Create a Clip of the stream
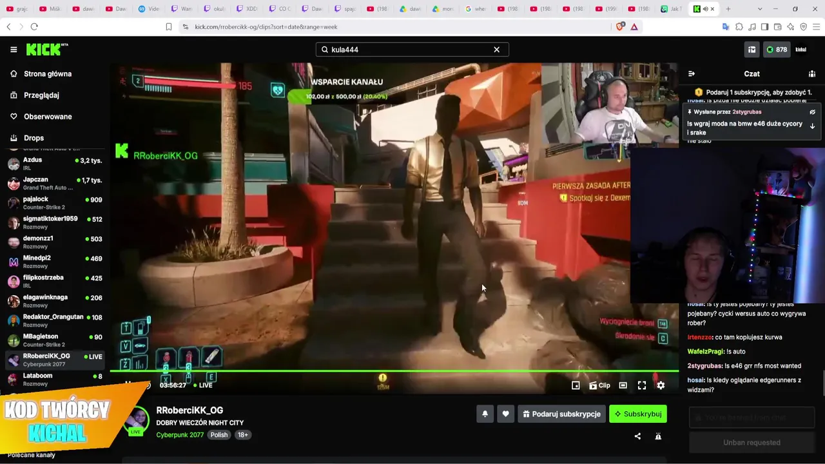This screenshot has width=825, height=464. coord(599,385)
